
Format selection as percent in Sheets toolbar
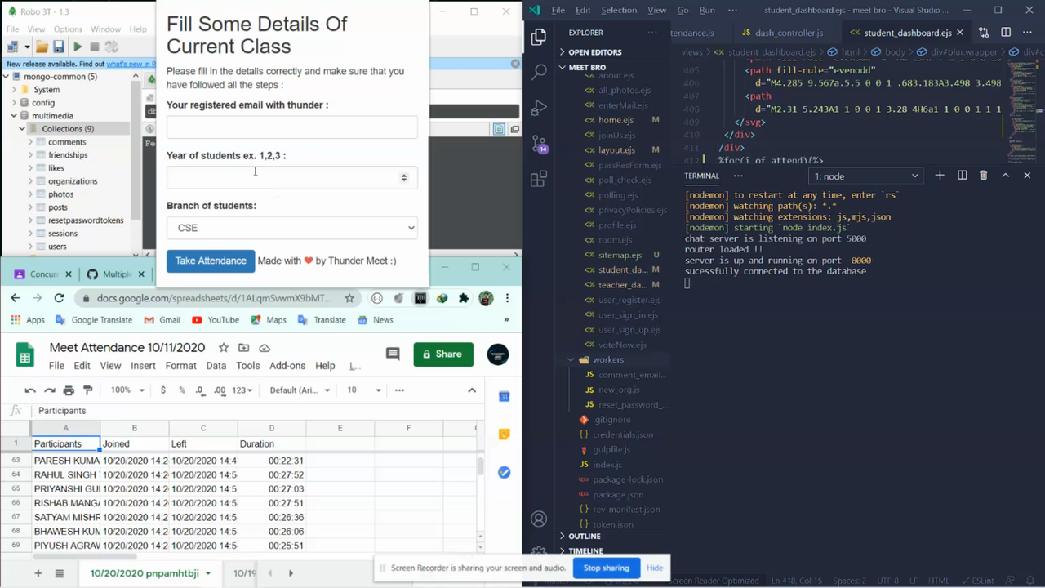[181, 390]
